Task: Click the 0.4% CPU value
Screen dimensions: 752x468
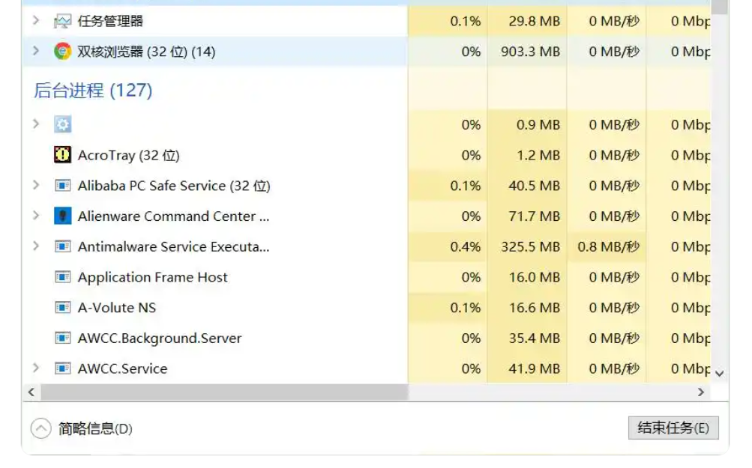Action: point(465,246)
